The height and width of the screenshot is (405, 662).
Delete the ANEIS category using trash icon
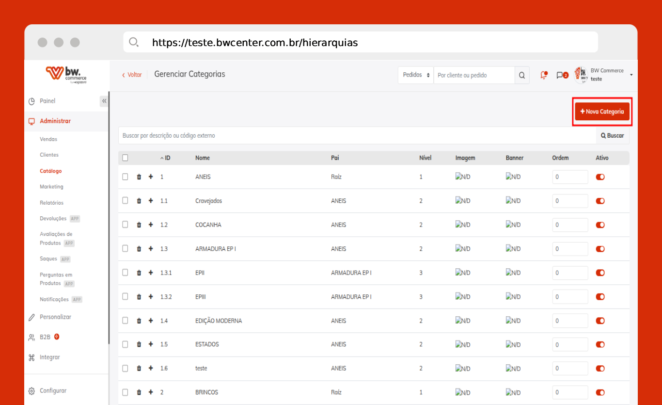pos(139,177)
